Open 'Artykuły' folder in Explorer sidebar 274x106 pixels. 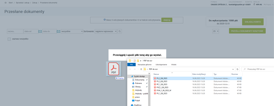click(138, 90)
